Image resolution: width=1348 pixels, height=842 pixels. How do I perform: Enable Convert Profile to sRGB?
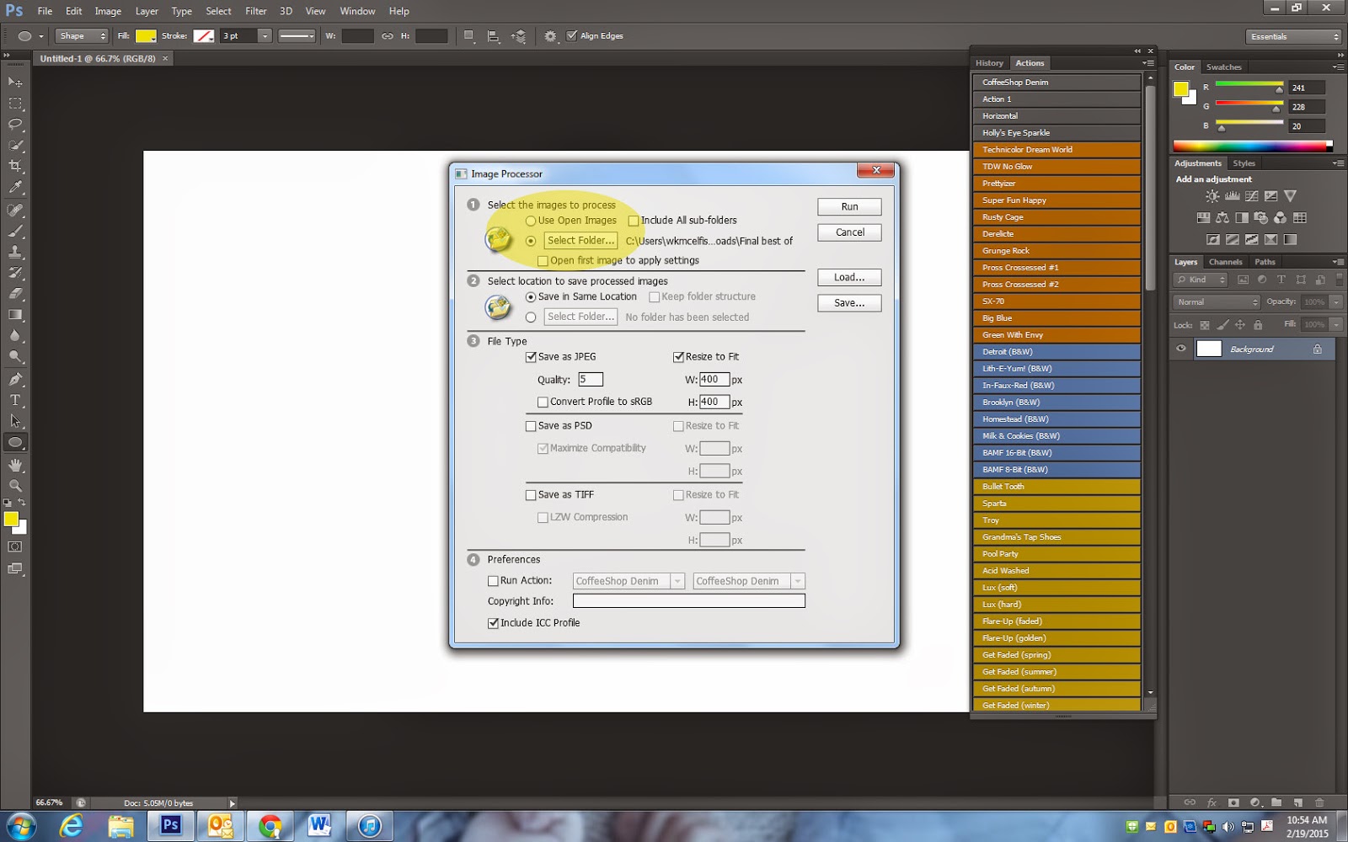point(543,402)
